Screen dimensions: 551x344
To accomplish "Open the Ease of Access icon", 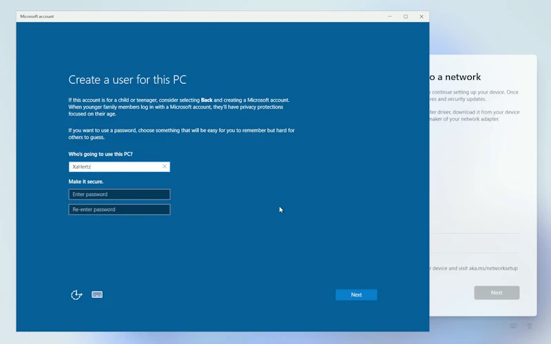I will [76, 294].
